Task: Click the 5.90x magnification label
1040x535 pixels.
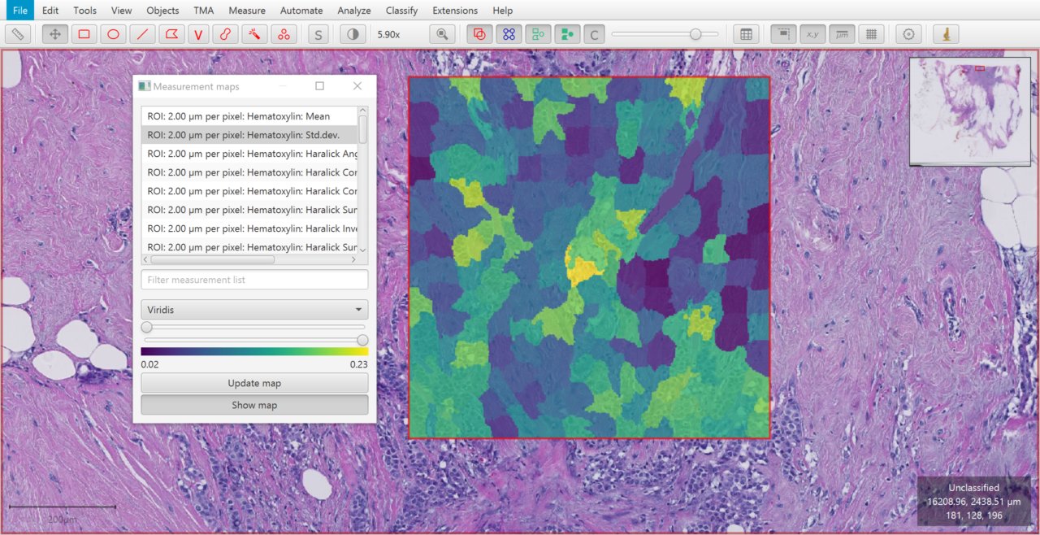Action: (x=388, y=34)
